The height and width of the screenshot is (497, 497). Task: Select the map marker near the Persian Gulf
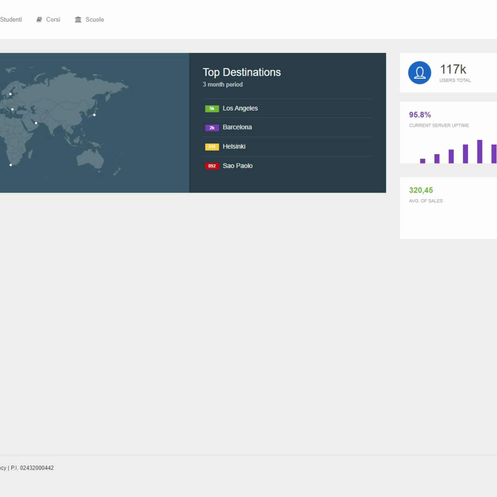tap(36, 123)
